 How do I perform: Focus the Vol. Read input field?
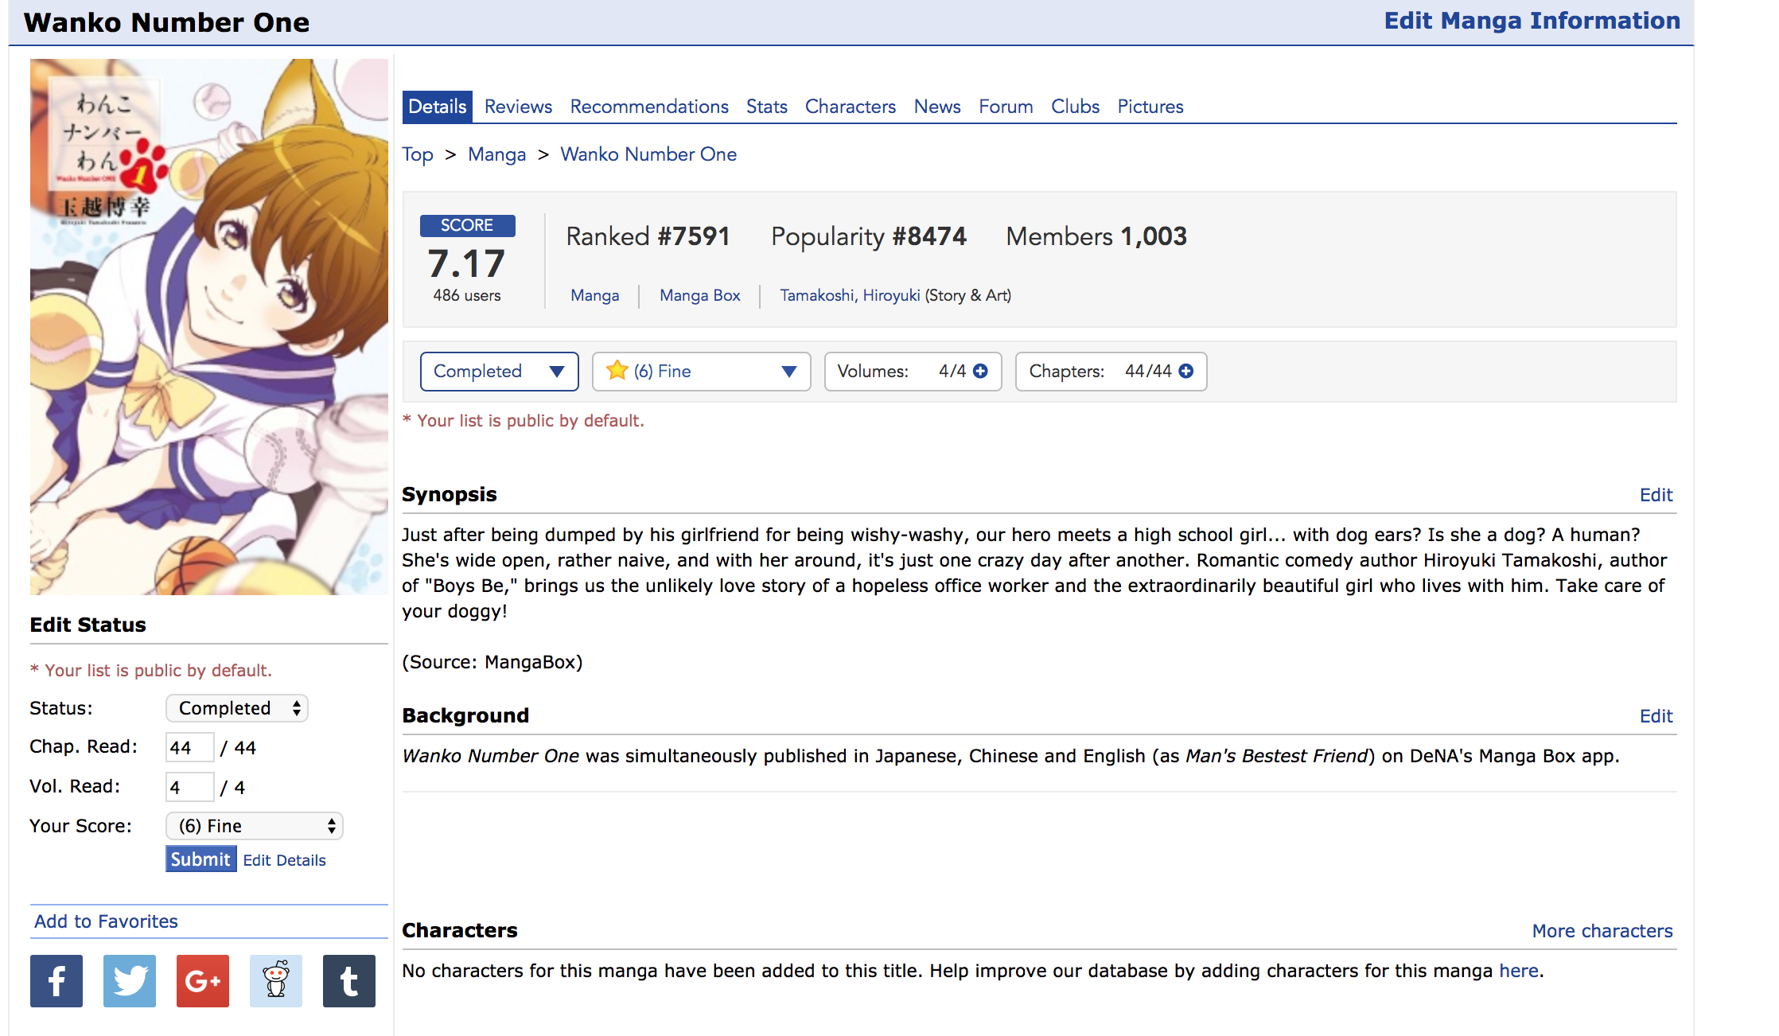click(x=189, y=788)
